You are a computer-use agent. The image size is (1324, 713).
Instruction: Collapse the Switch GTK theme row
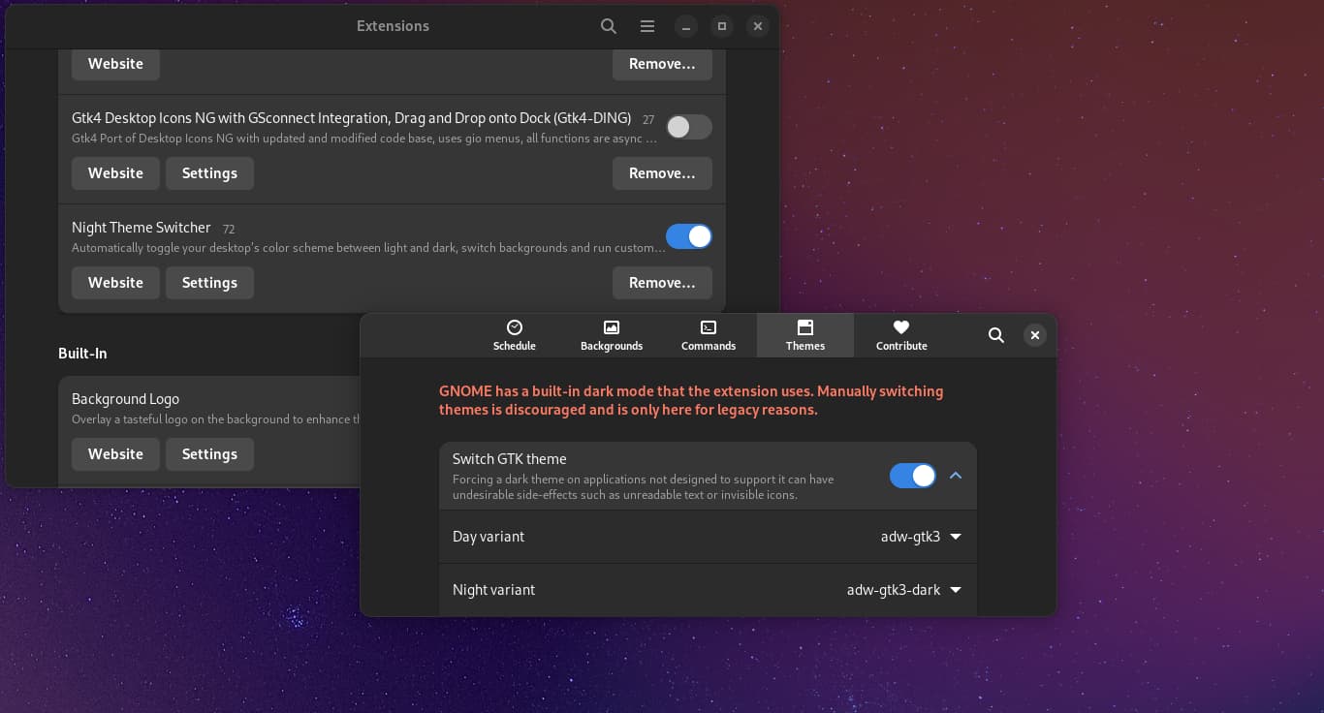click(x=956, y=476)
